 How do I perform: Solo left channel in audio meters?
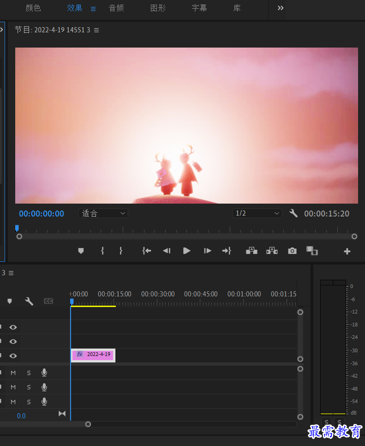coord(326,422)
